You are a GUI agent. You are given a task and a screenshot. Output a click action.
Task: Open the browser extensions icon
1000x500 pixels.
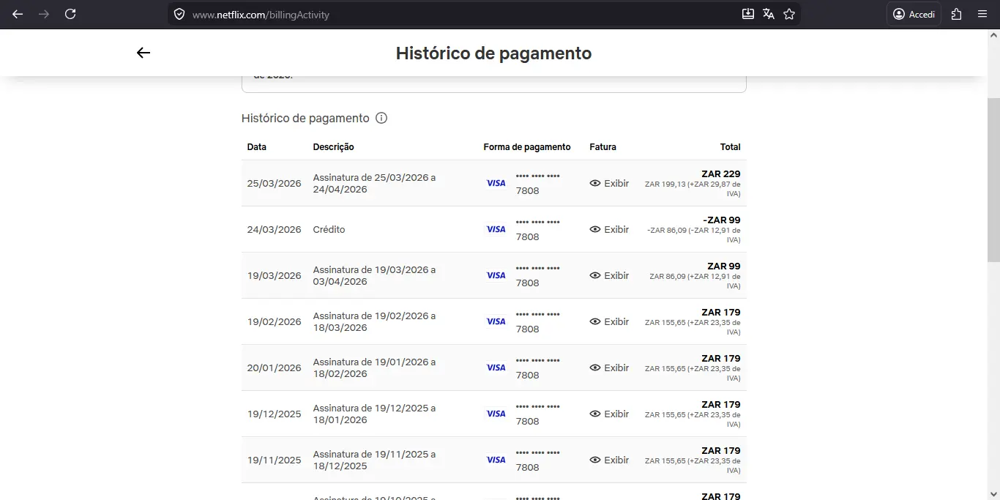pyautogui.click(x=956, y=14)
